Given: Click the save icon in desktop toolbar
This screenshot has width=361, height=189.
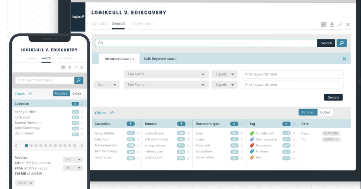Looking at the screenshot, I should (324, 25).
